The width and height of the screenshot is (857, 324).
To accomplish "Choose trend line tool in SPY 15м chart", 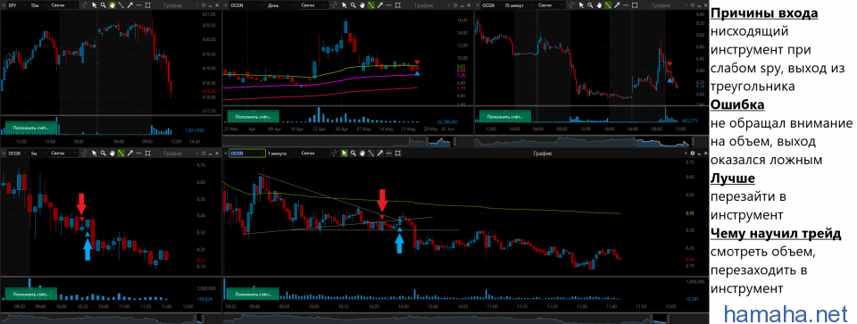I will [x=121, y=5].
